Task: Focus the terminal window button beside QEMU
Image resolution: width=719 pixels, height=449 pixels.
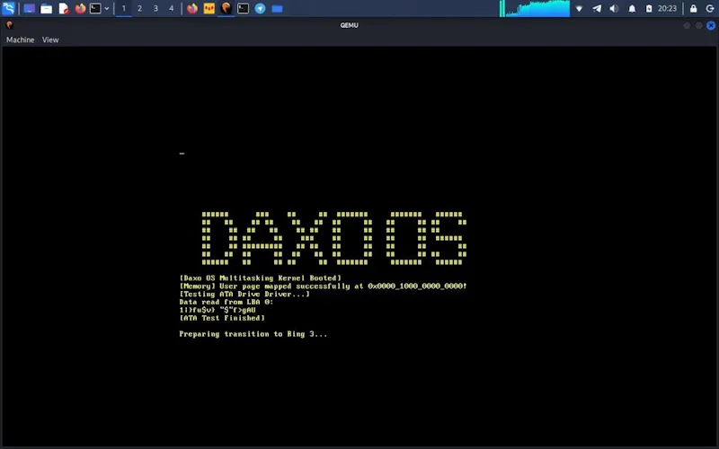Action: pyautogui.click(x=243, y=8)
